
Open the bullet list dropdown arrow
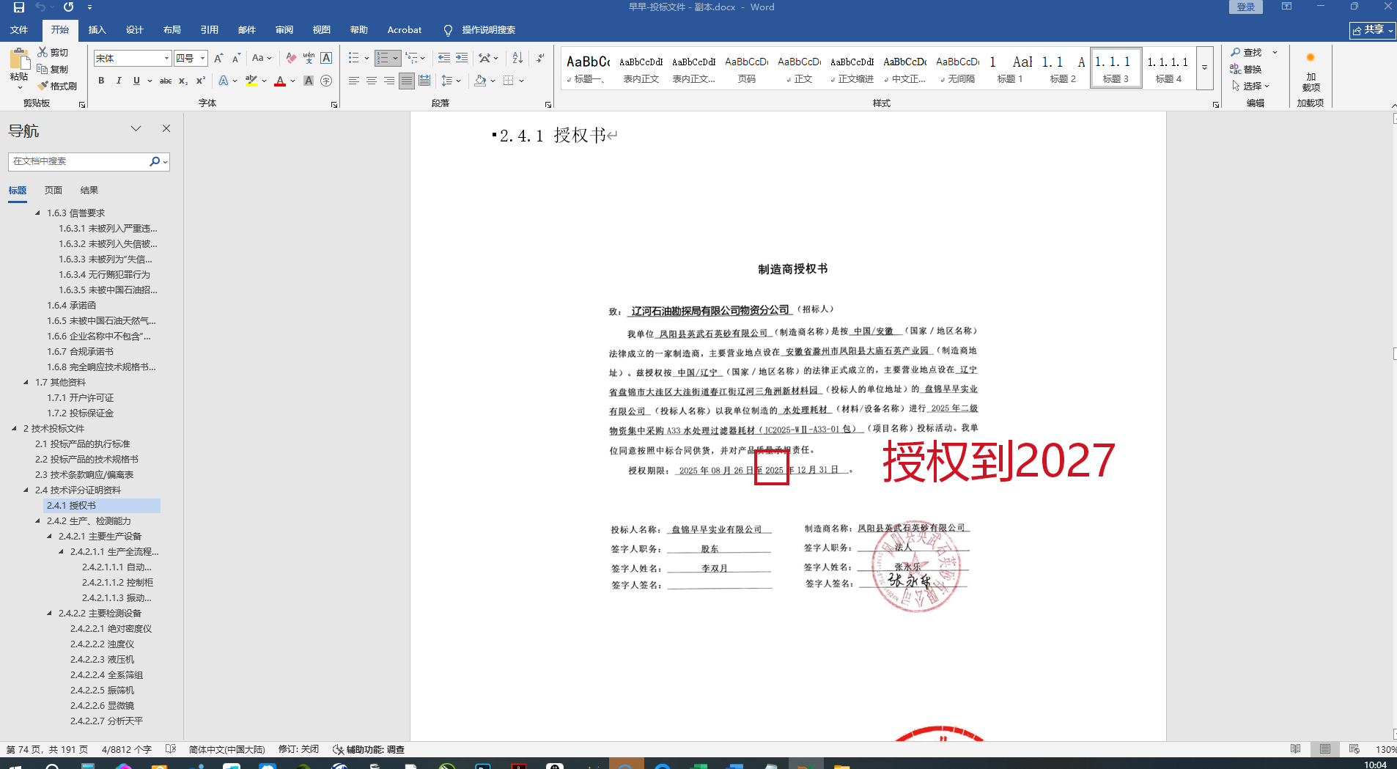click(x=366, y=58)
